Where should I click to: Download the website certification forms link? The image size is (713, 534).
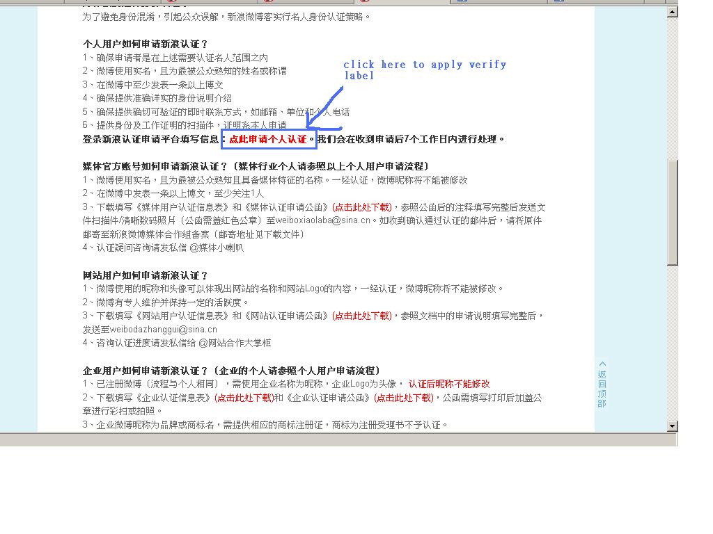(362, 316)
